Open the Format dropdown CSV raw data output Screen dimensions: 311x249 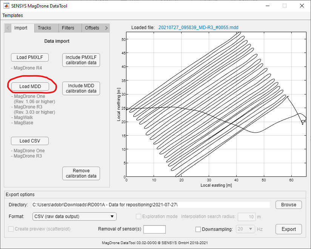click(x=74, y=217)
